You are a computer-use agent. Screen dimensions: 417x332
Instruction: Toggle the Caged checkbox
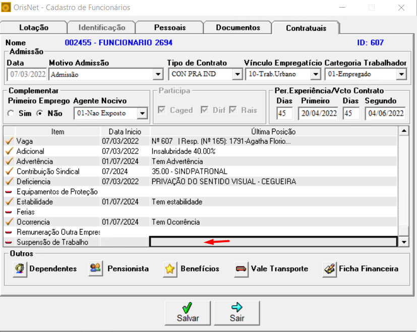[161, 110]
